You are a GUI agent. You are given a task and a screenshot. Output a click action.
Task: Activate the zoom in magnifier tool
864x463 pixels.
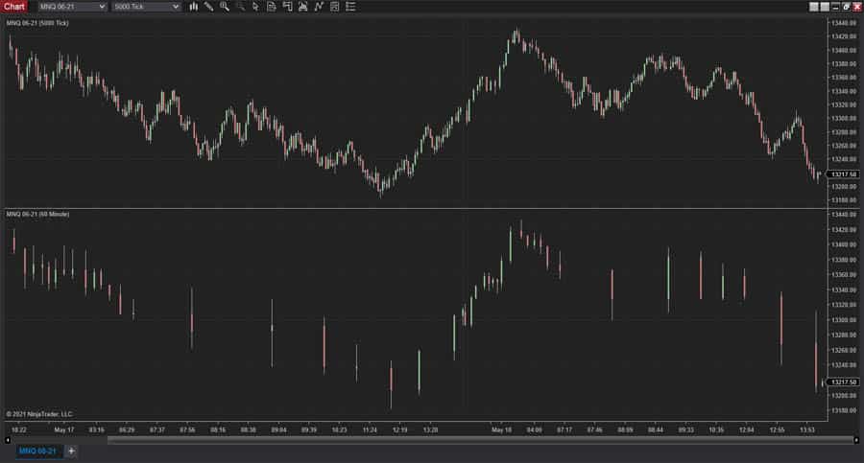(225, 7)
